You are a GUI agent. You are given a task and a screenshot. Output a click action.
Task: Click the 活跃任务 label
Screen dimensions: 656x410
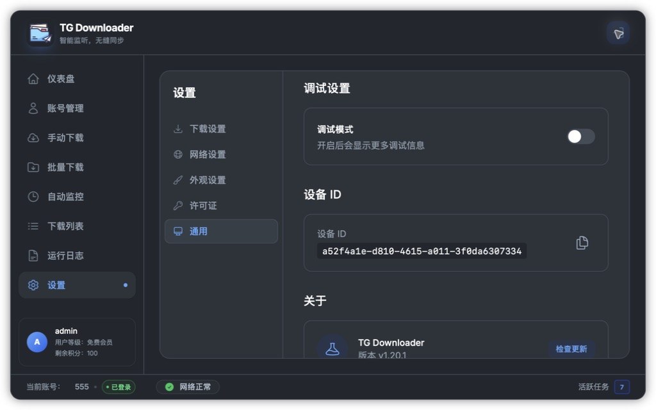point(593,387)
